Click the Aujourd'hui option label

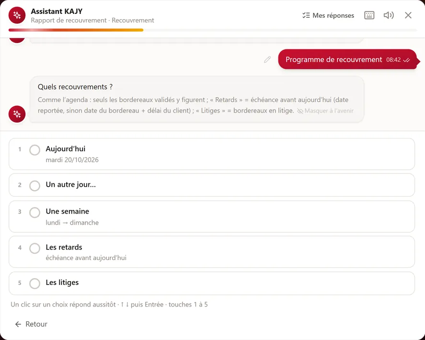pos(65,149)
